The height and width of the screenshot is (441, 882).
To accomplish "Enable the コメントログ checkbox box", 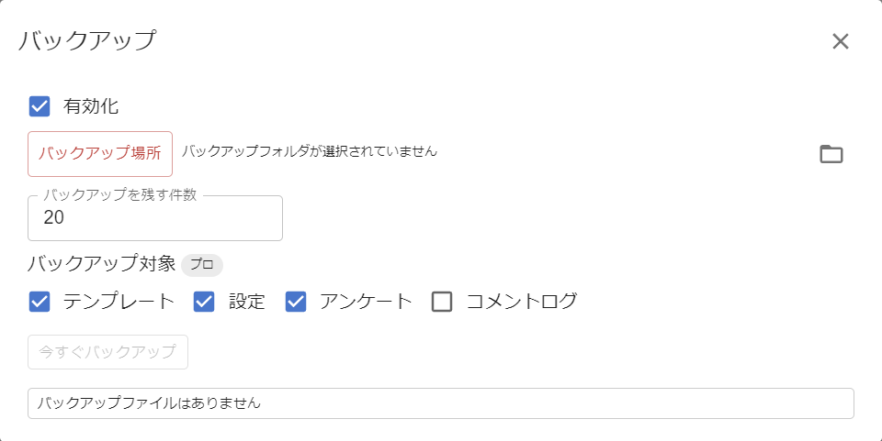I will coord(442,302).
